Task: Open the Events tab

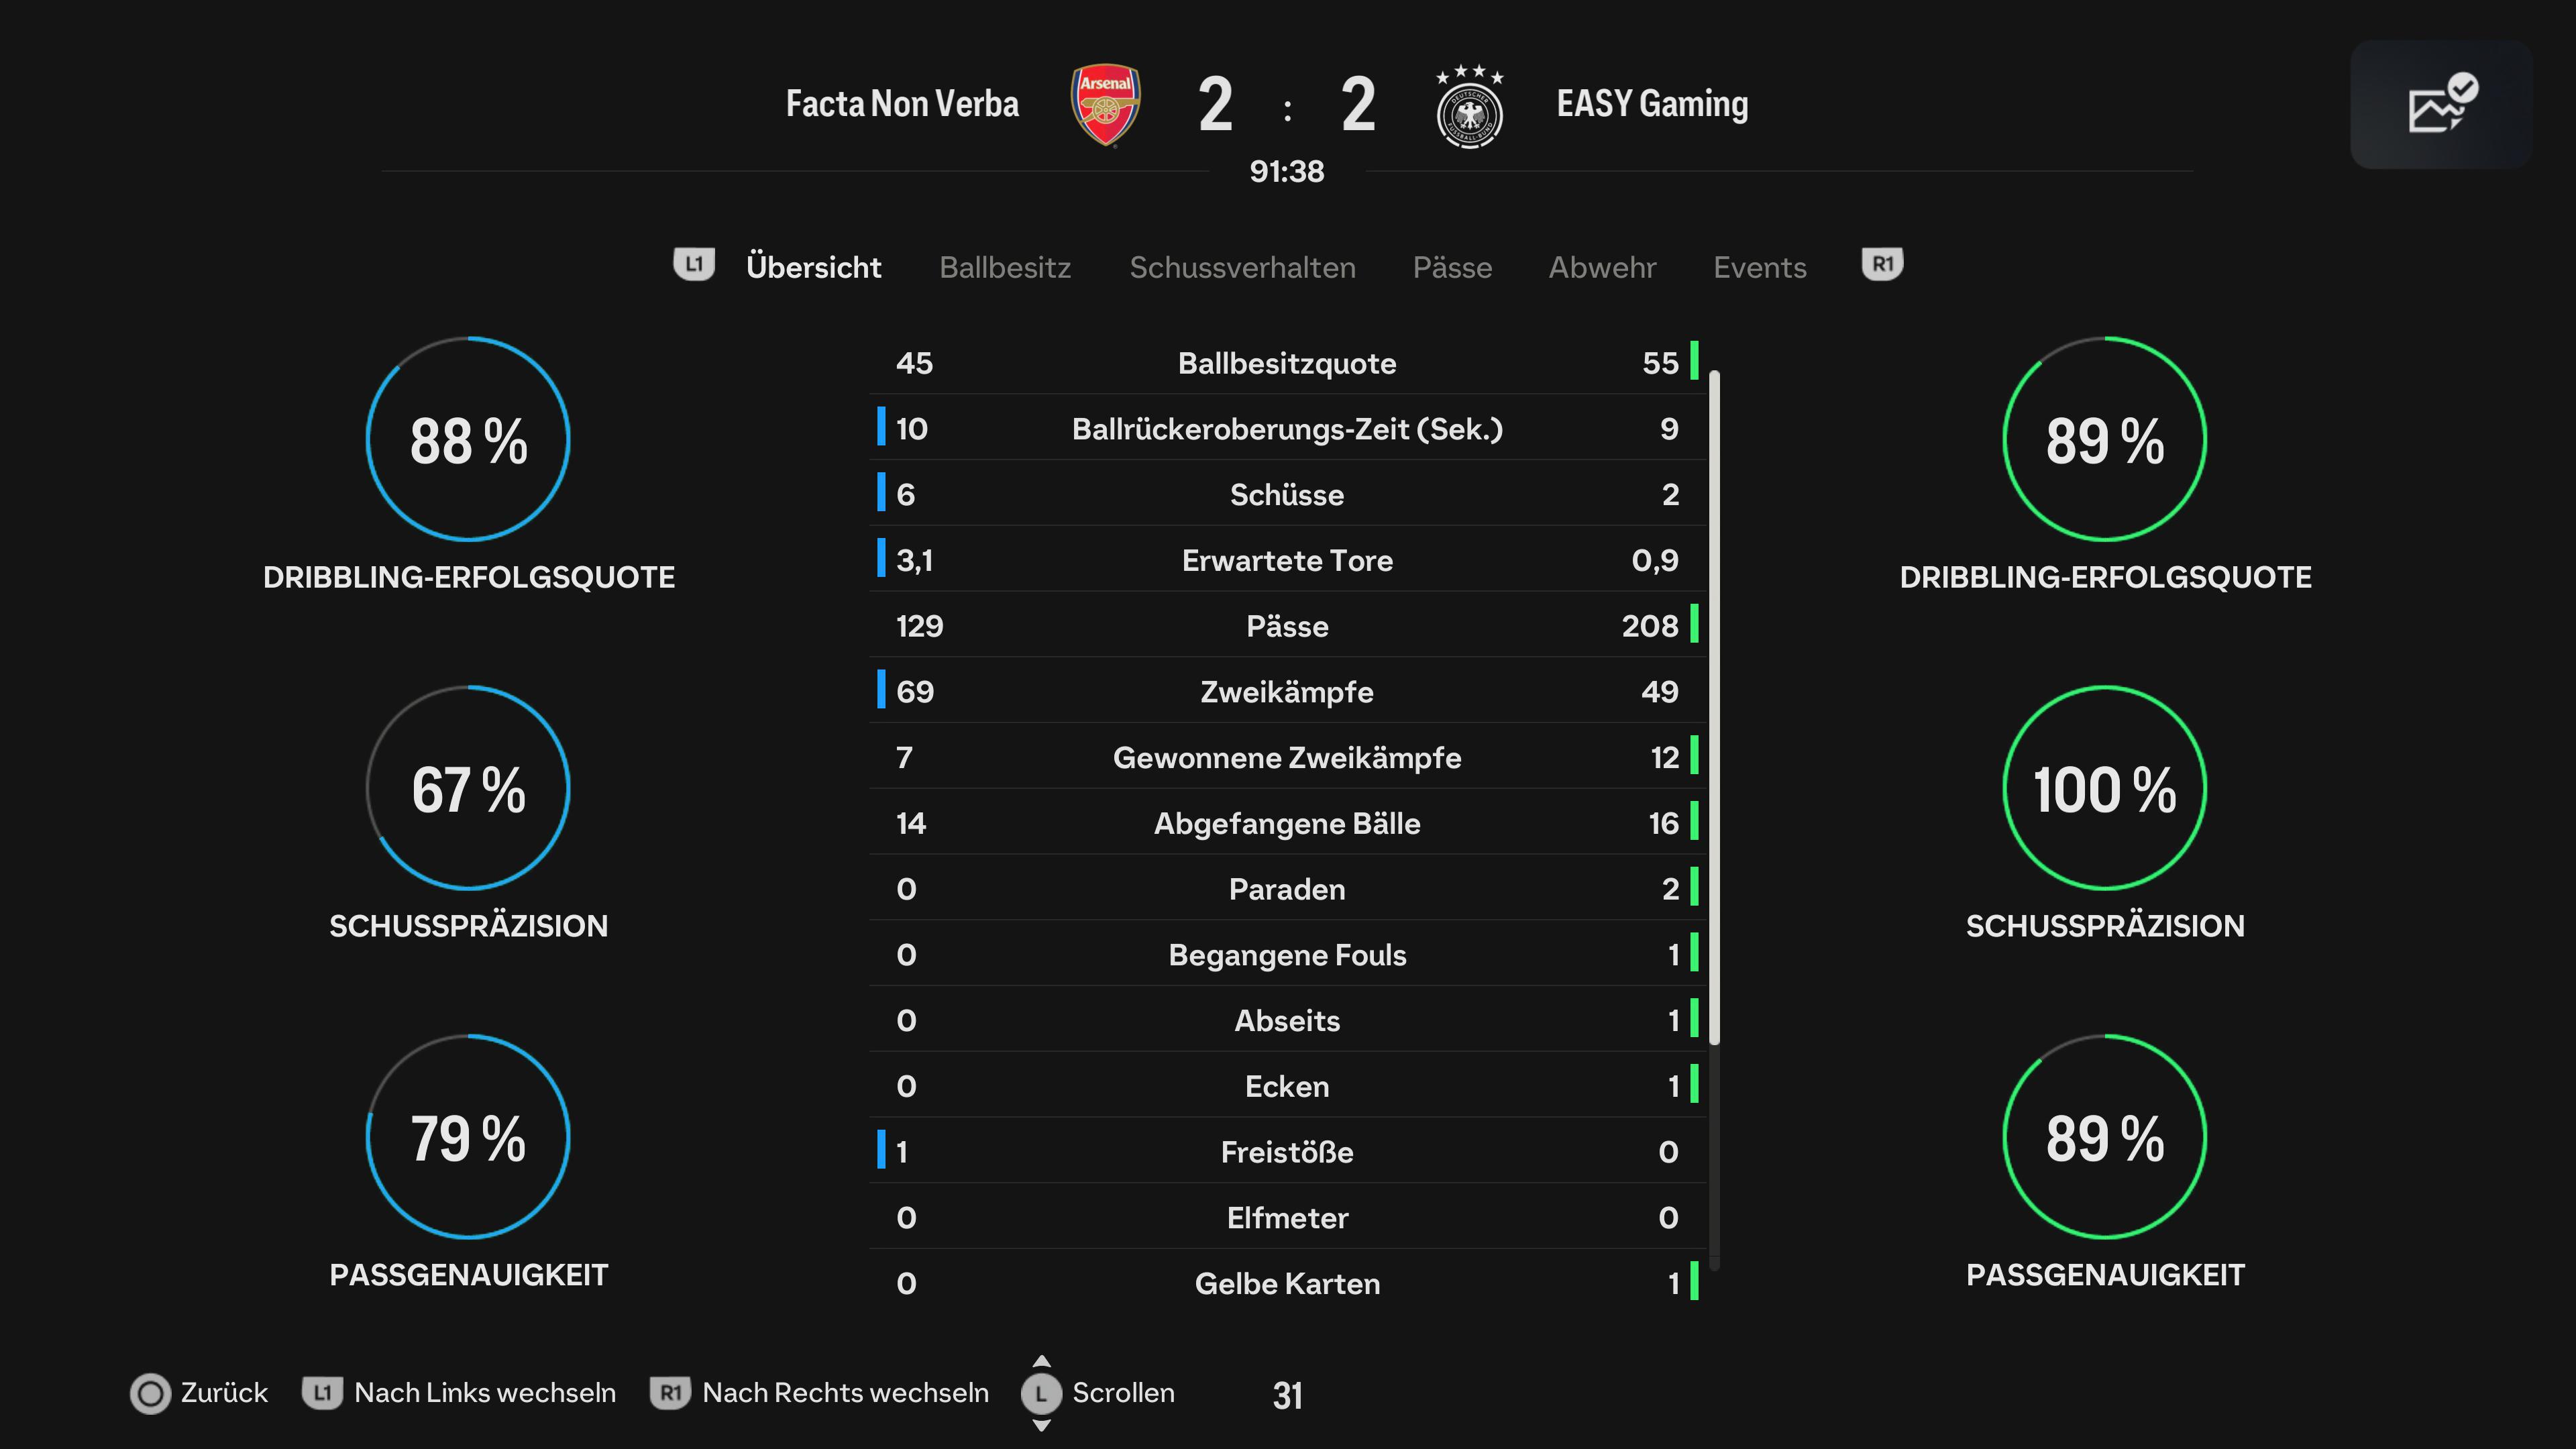Action: pos(1759,267)
